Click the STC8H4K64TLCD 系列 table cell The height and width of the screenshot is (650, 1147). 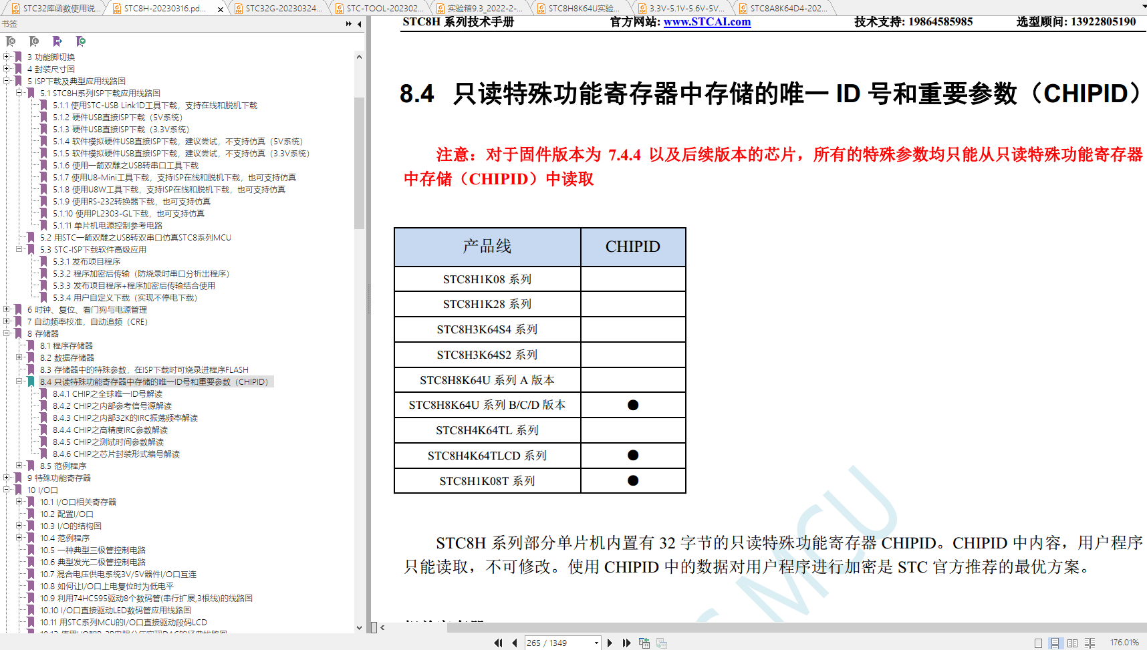pos(487,456)
